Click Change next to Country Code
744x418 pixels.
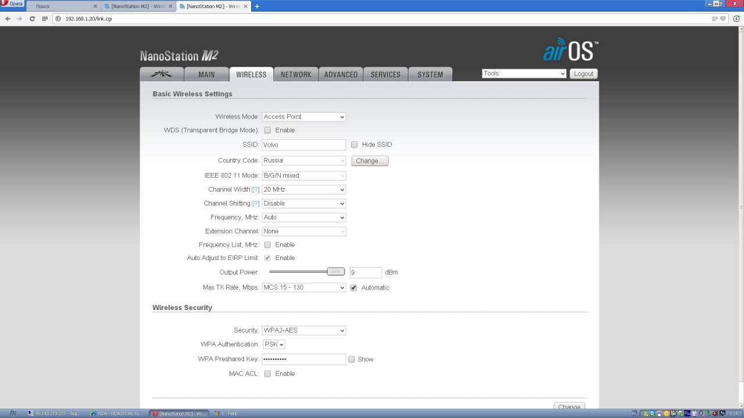coord(370,161)
